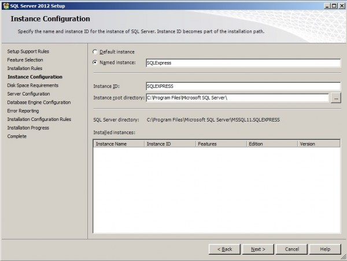Click the Version column header
The height and width of the screenshot is (261, 347).
tap(319, 144)
